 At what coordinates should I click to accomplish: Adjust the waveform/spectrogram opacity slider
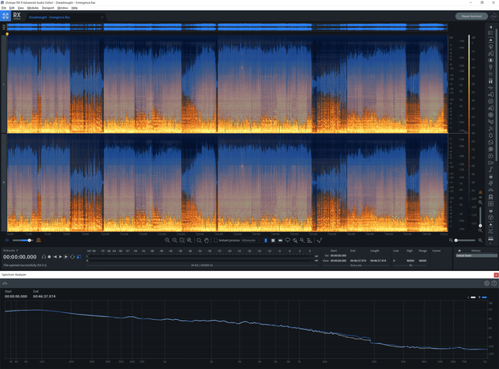(23, 241)
